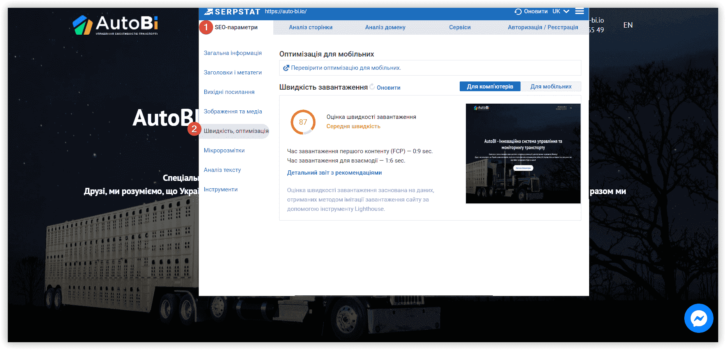726x350 pixels.
Task: Click the refresh icon beside Оновити in header
Action: [518, 12]
